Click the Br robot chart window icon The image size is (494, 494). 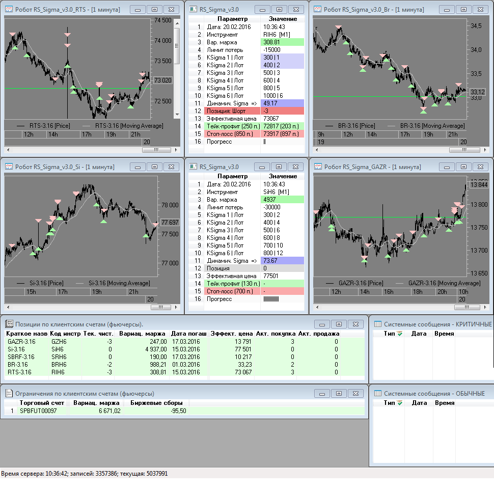point(318,9)
